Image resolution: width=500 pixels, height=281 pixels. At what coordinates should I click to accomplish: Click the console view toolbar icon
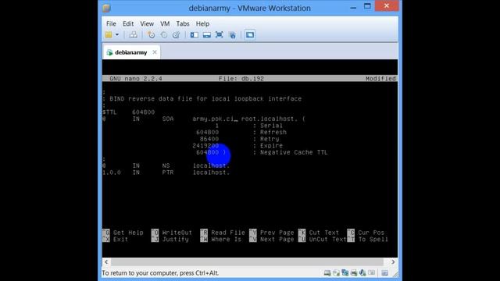(250, 34)
